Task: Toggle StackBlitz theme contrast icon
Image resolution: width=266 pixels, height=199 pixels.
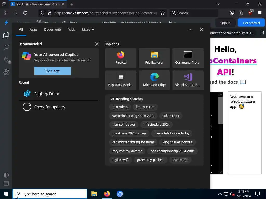Action: [x=6, y=175]
